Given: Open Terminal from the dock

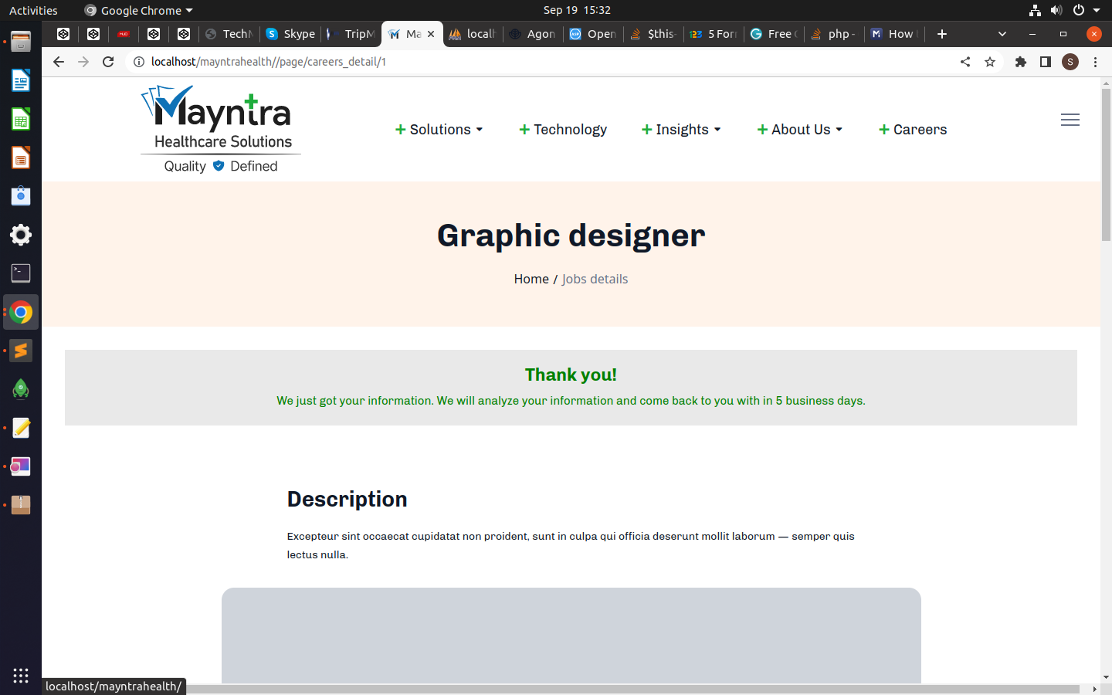Looking at the screenshot, I should click(x=21, y=273).
